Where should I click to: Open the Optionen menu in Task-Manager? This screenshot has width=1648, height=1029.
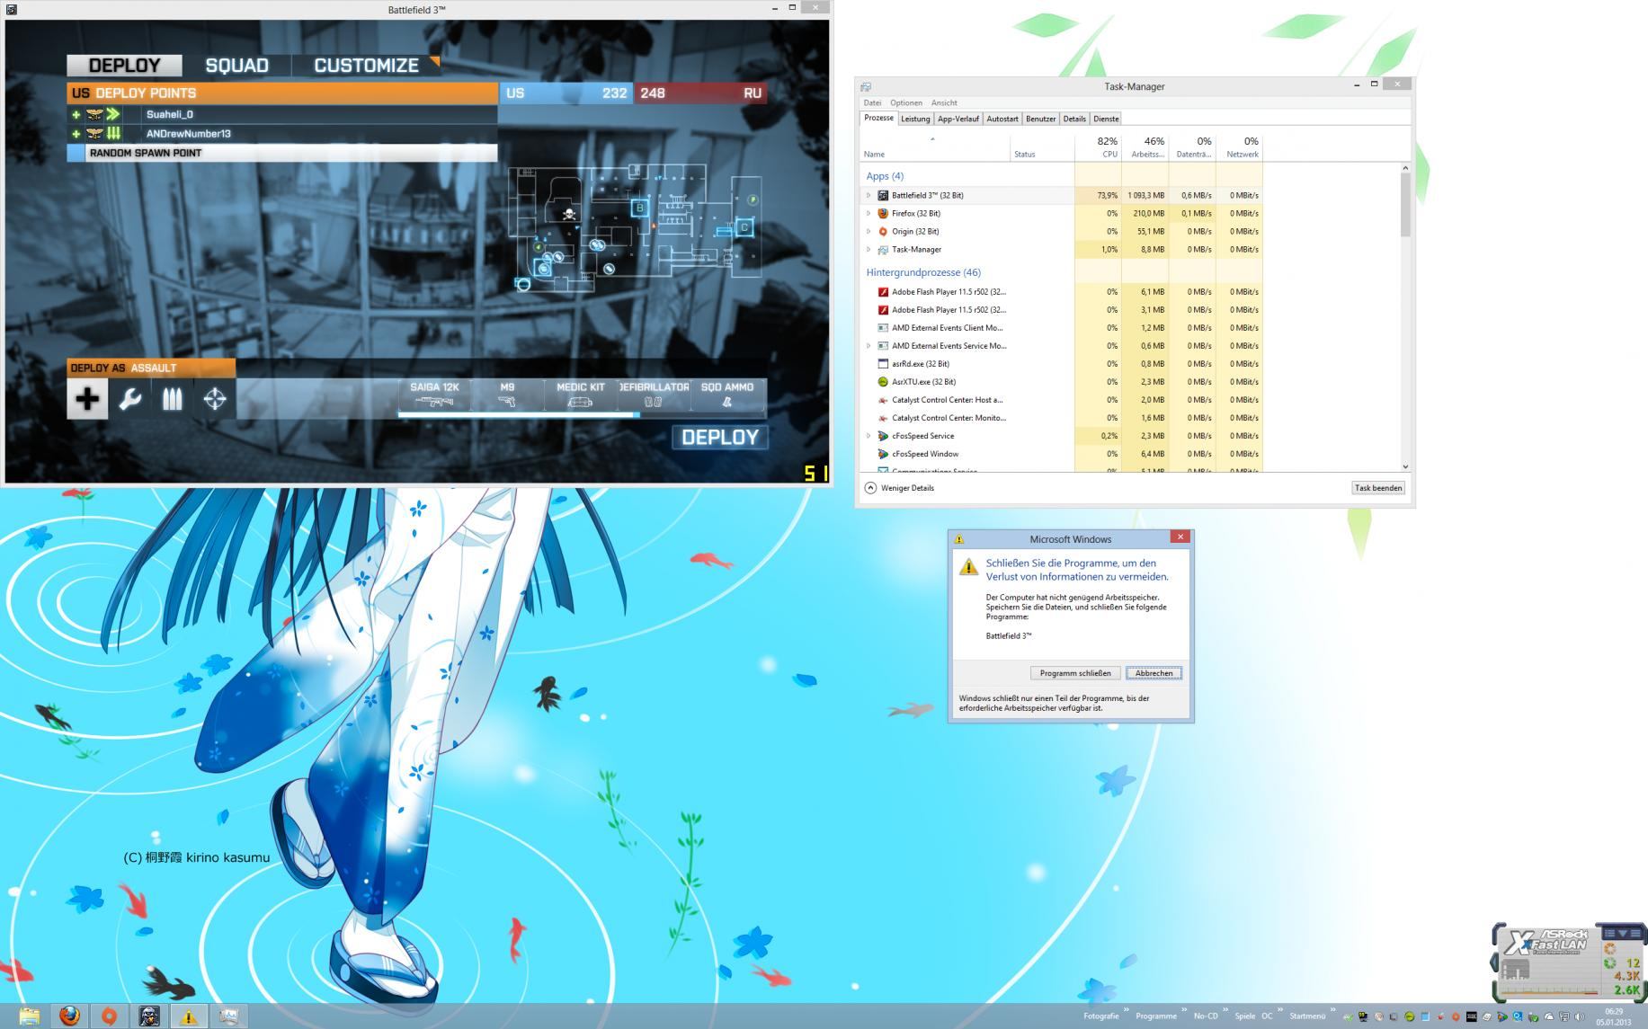[x=906, y=102]
